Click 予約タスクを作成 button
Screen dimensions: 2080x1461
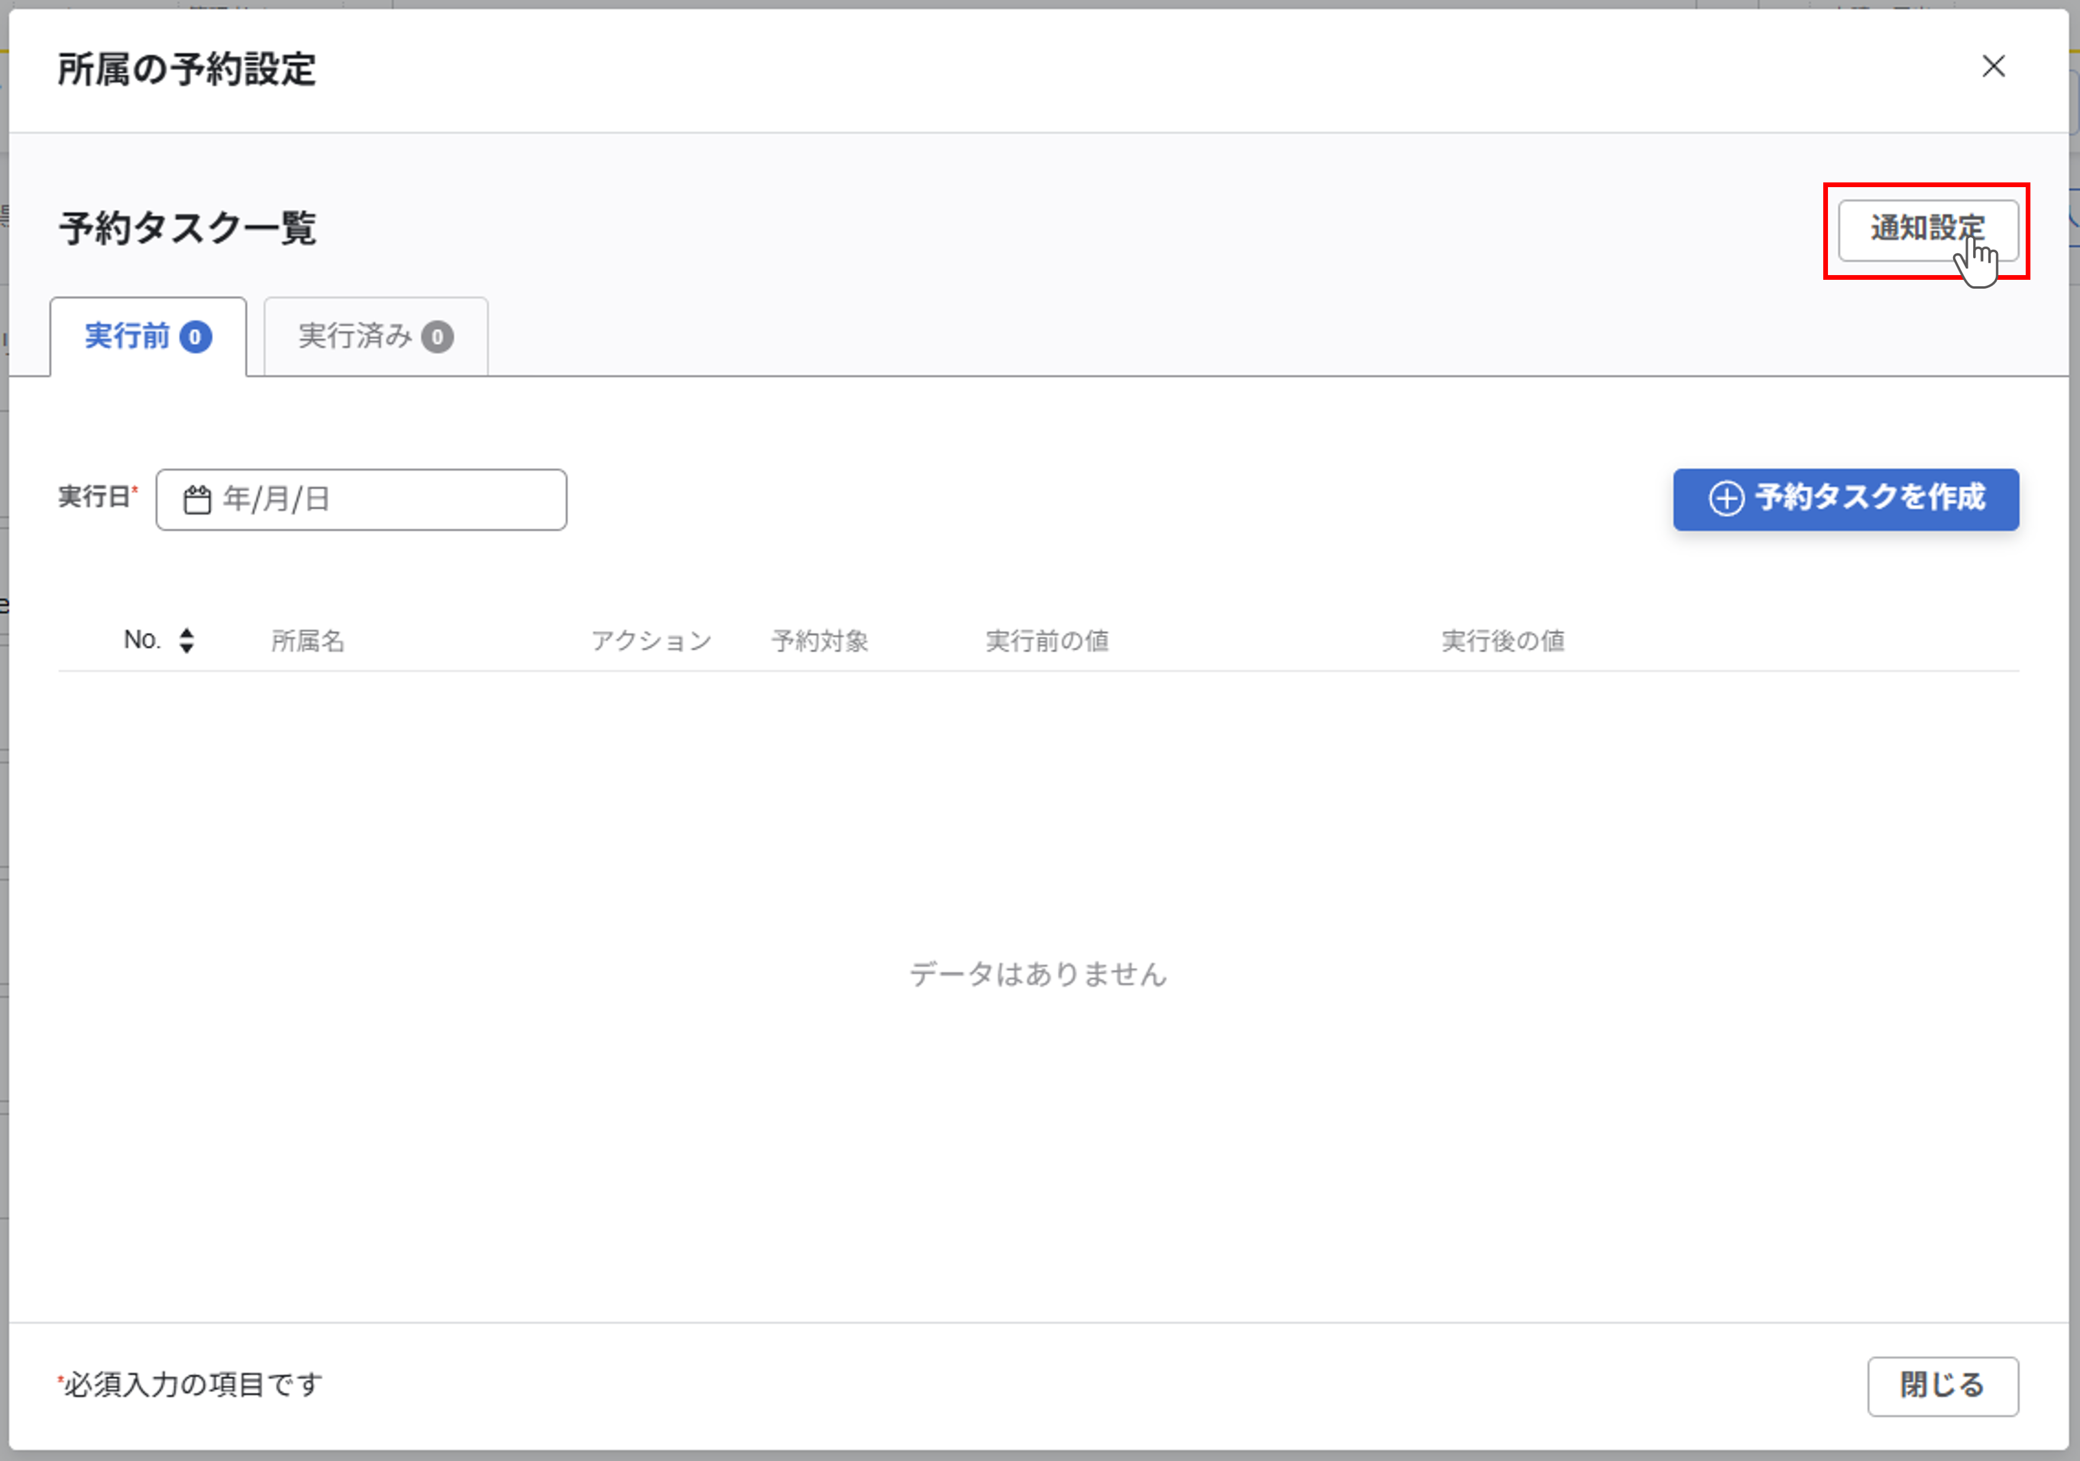[1845, 499]
